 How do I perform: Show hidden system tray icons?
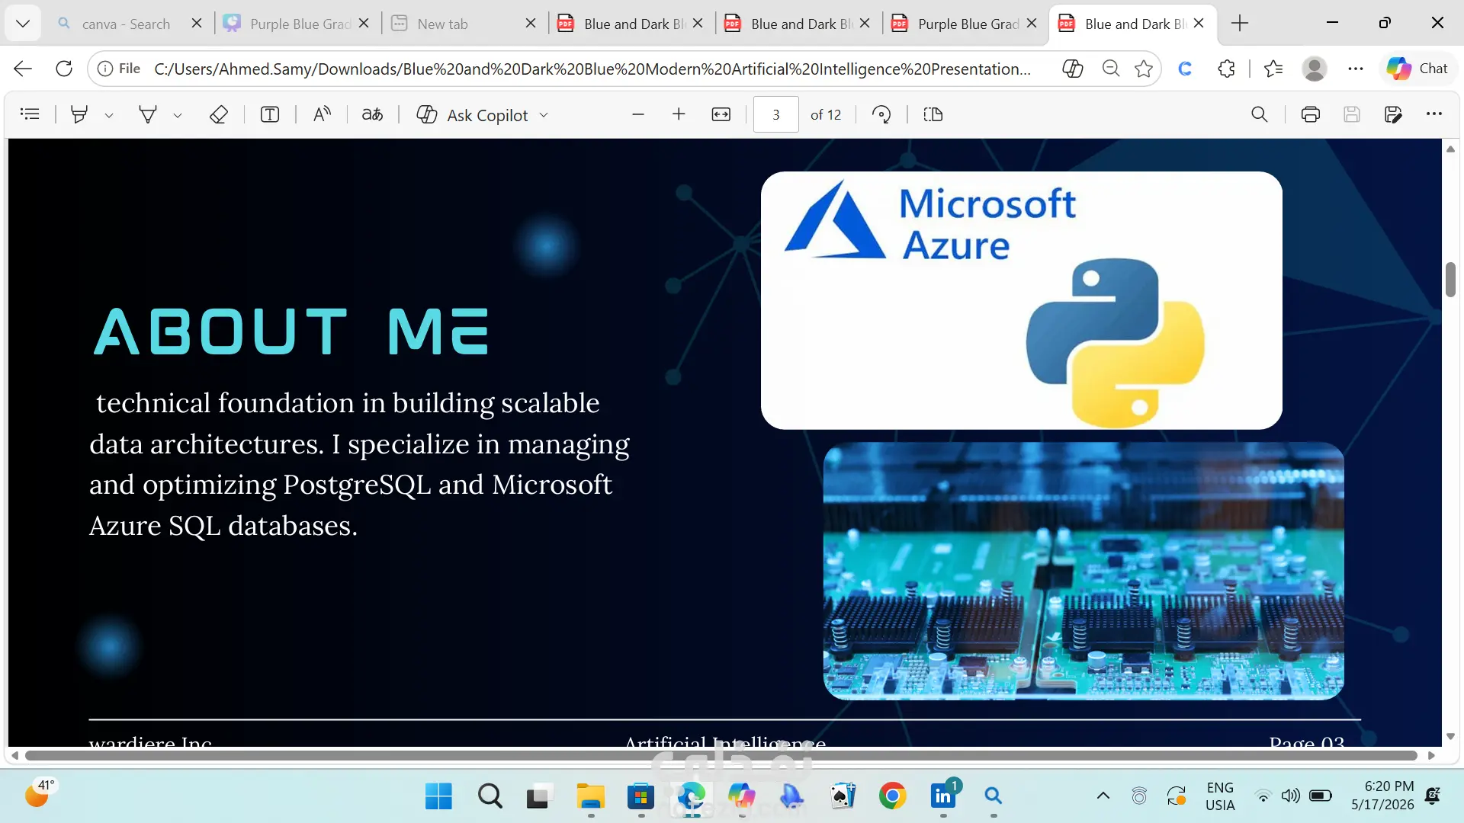pyautogui.click(x=1103, y=796)
